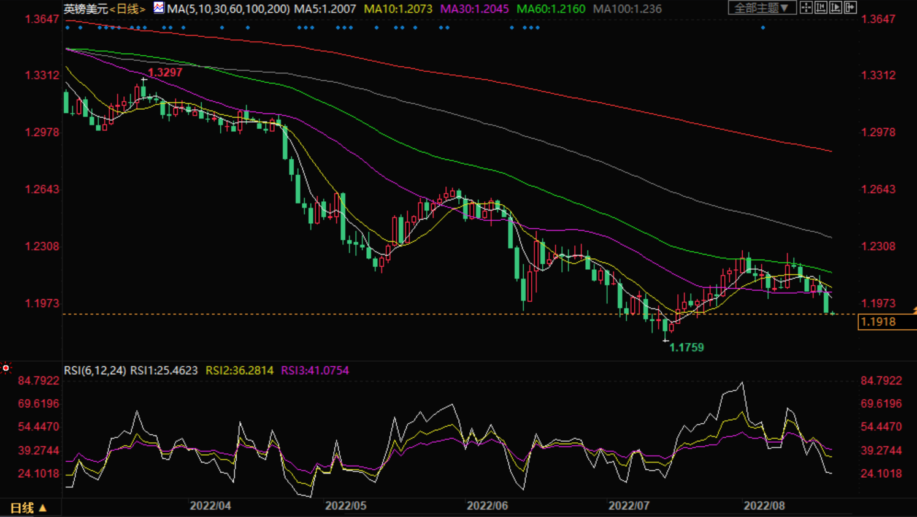Click the 英镑美元 symbol name
Screen dimensions: 917x517
86,9
